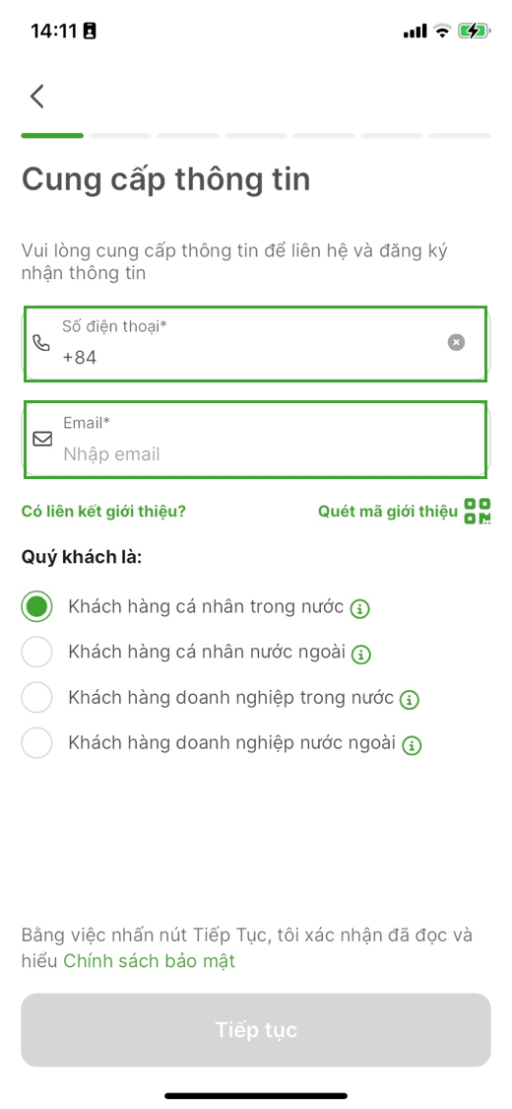Focus the Email input field
512x1109 pixels.
[x=256, y=440]
